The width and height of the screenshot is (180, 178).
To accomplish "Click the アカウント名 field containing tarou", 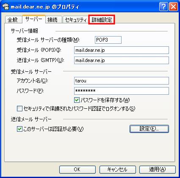I will (x=122, y=81).
